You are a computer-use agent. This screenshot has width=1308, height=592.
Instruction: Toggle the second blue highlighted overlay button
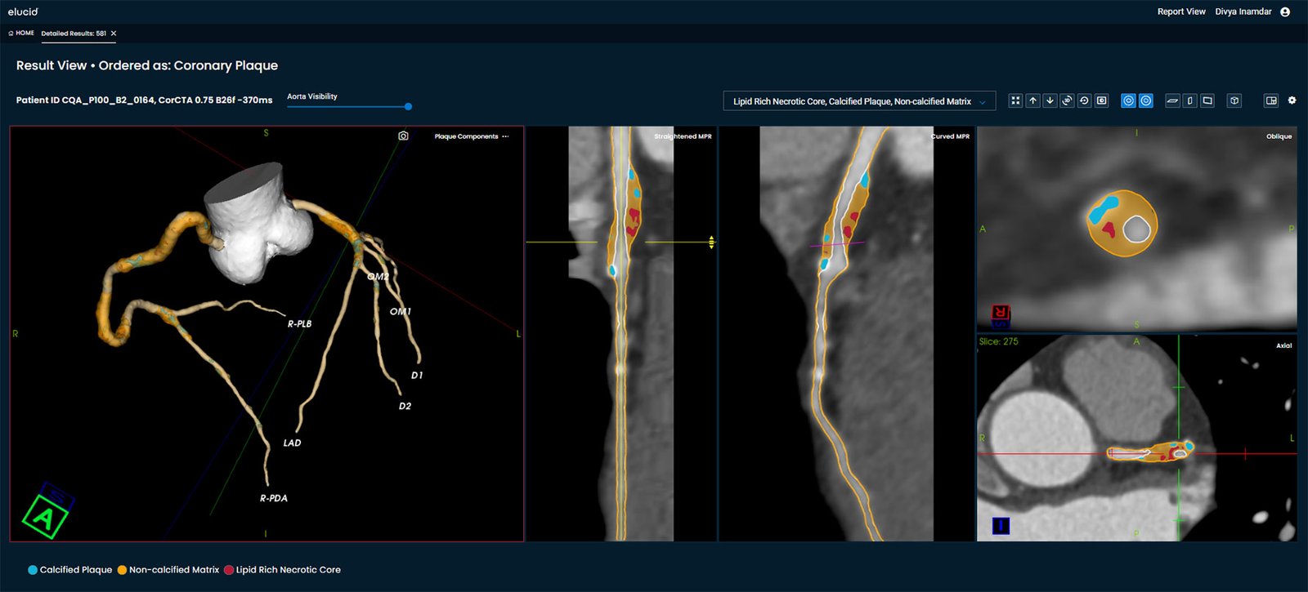1146,100
